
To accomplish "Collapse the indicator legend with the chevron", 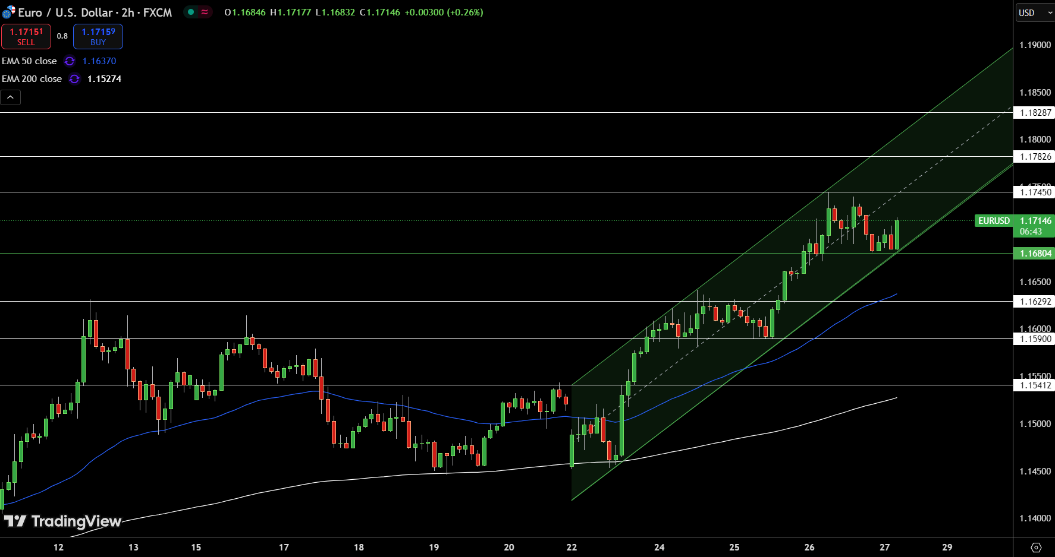I will tap(10, 97).
